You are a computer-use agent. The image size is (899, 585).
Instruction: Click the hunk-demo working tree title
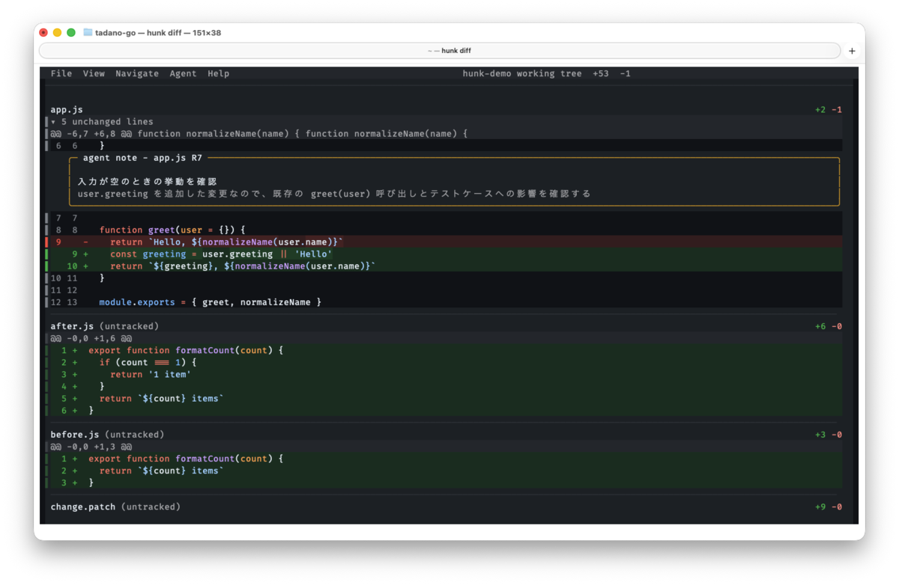(522, 73)
